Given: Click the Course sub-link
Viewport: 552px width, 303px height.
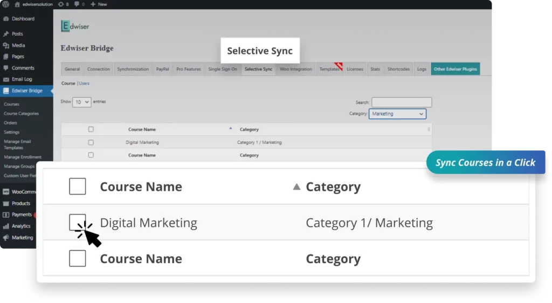Looking at the screenshot, I should [x=68, y=84].
